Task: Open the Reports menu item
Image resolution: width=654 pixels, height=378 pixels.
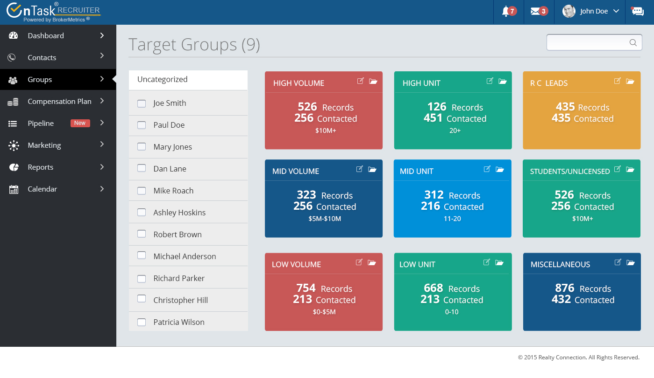Action: pyautogui.click(x=58, y=167)
